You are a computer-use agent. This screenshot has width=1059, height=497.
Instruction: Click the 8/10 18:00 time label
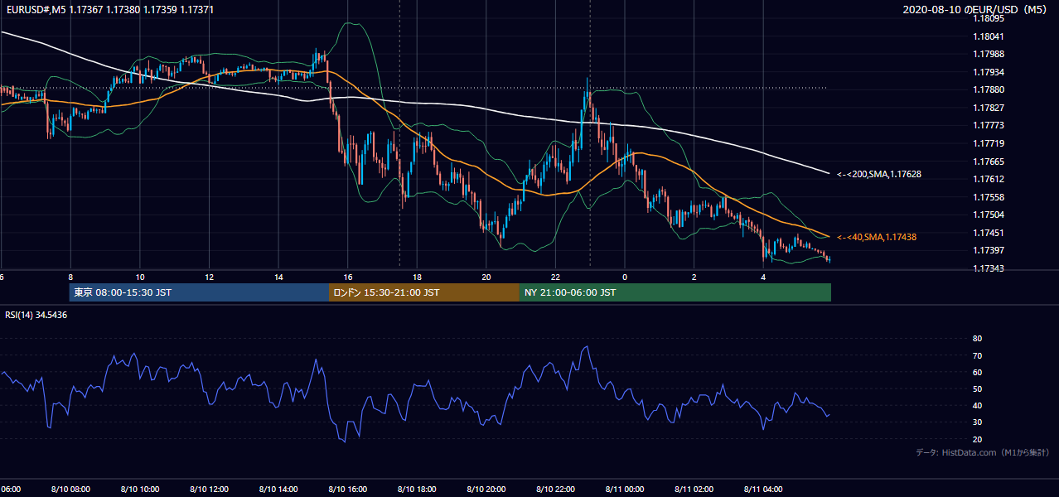(417, 490)
